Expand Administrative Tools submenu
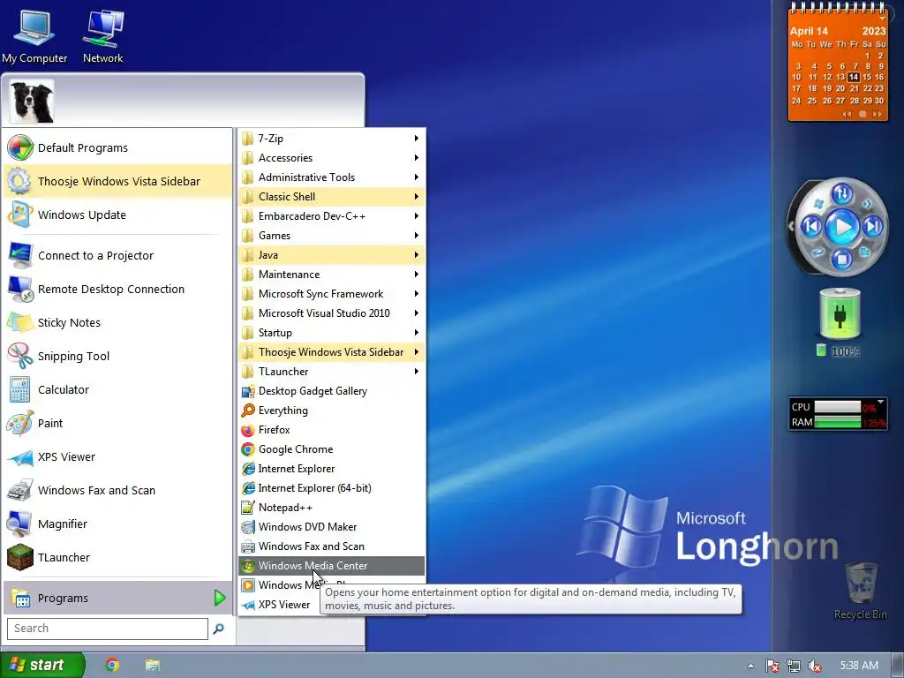Screen dimensions: 904x678 pos(332,177)
